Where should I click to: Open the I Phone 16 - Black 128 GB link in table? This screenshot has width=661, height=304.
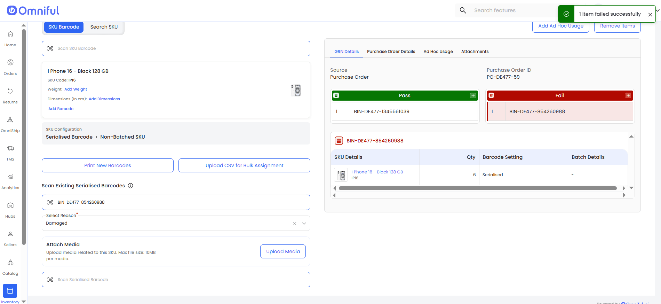point(377,172)
